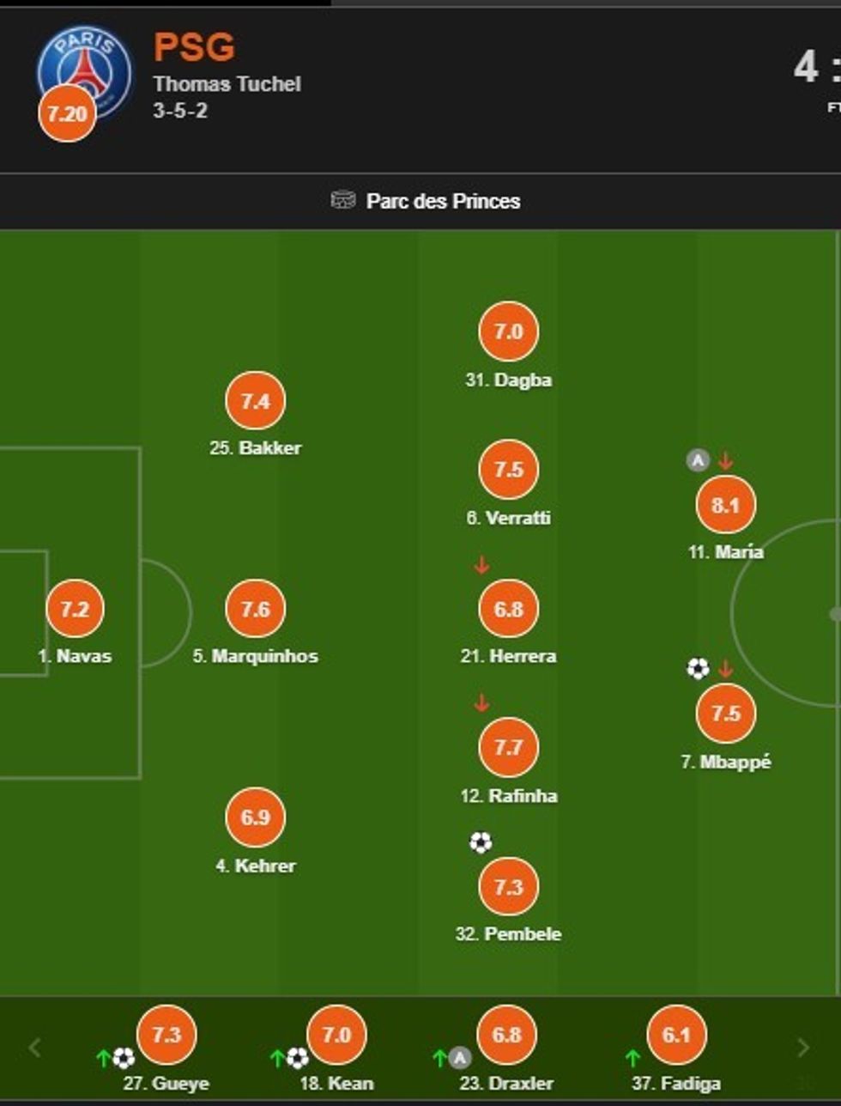841x1106 pixels.
Task: Click the goal ball icon beside Kean
Action: (297, 1058)
